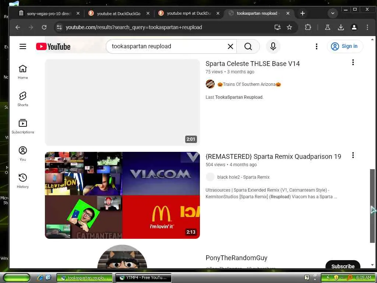This screenshot has width=377, height=283.
Task: Open the green Start button
Action: [16, 277]
